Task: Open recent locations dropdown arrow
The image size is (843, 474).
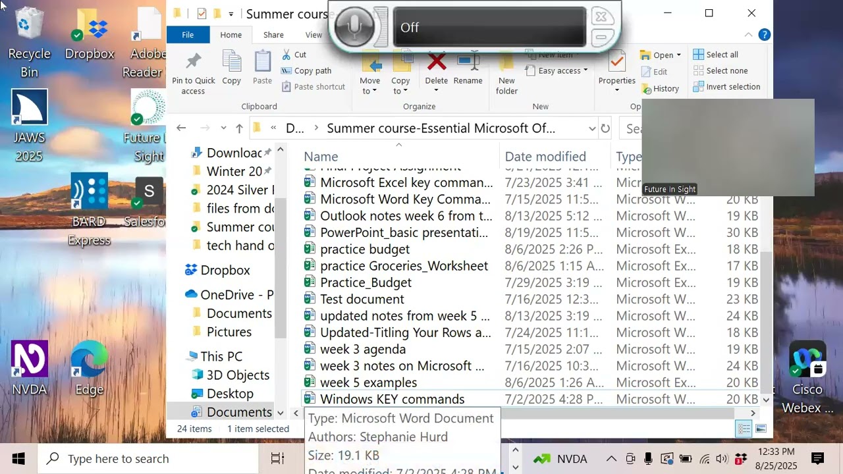Action: [223, 128]
